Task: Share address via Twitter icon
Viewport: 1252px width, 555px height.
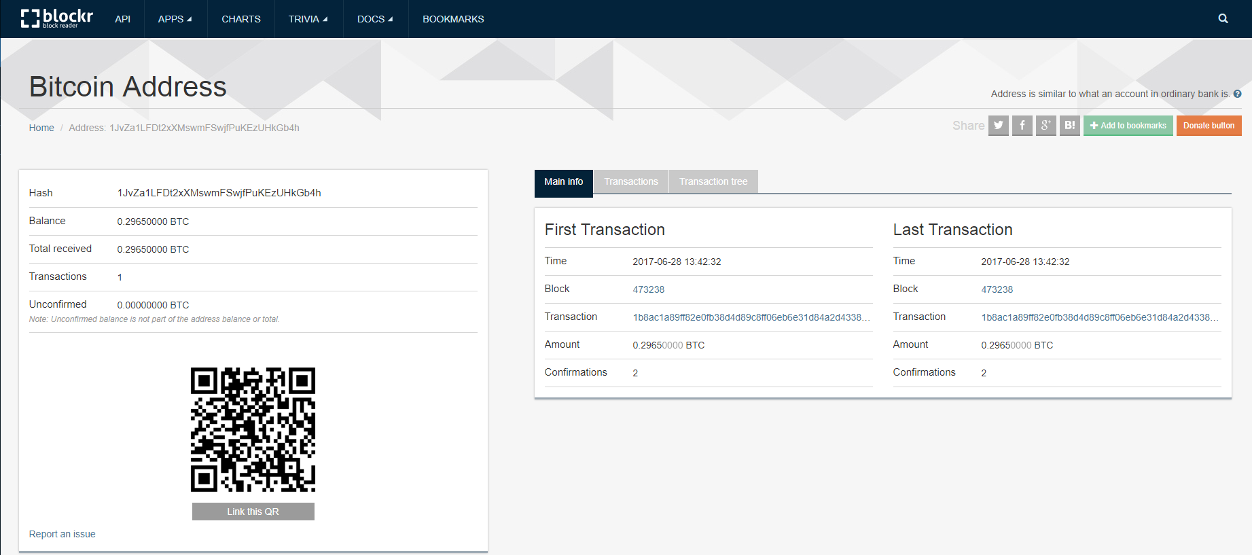Action: tap(998, 126)
